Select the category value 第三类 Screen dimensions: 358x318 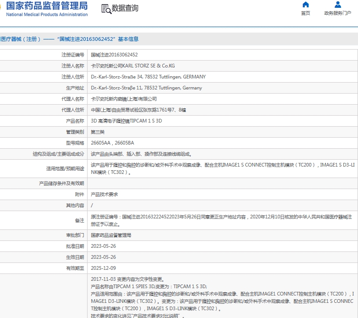pos(98,132)
